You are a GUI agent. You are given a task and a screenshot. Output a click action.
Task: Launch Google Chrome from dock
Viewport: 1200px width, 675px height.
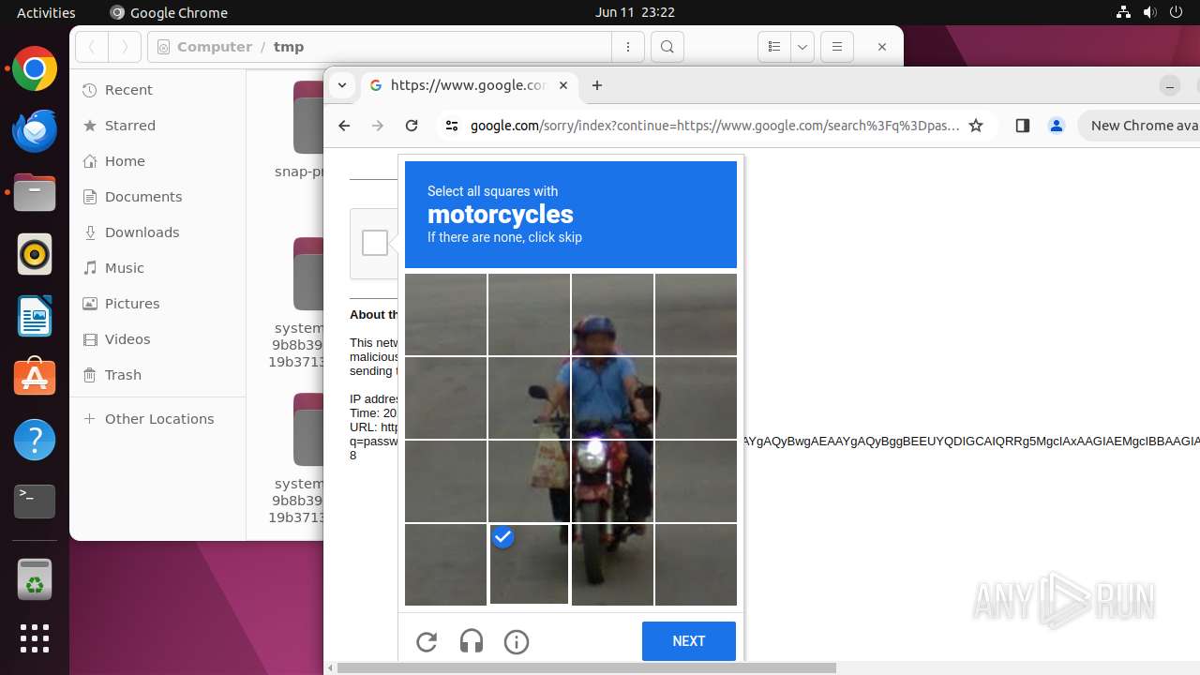pyautogui.click(x=35, y=69)
